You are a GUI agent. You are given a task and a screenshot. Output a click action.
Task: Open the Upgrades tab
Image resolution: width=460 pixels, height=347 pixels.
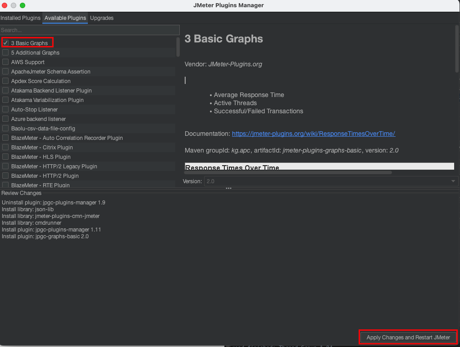coord(102,18)
